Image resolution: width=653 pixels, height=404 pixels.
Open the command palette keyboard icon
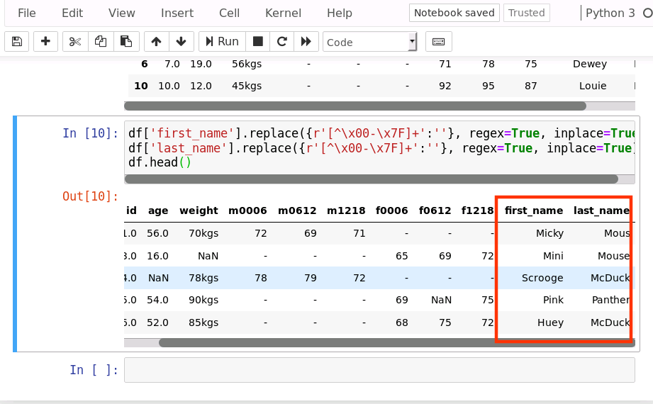pyautogui.click(x=438, y=42)
